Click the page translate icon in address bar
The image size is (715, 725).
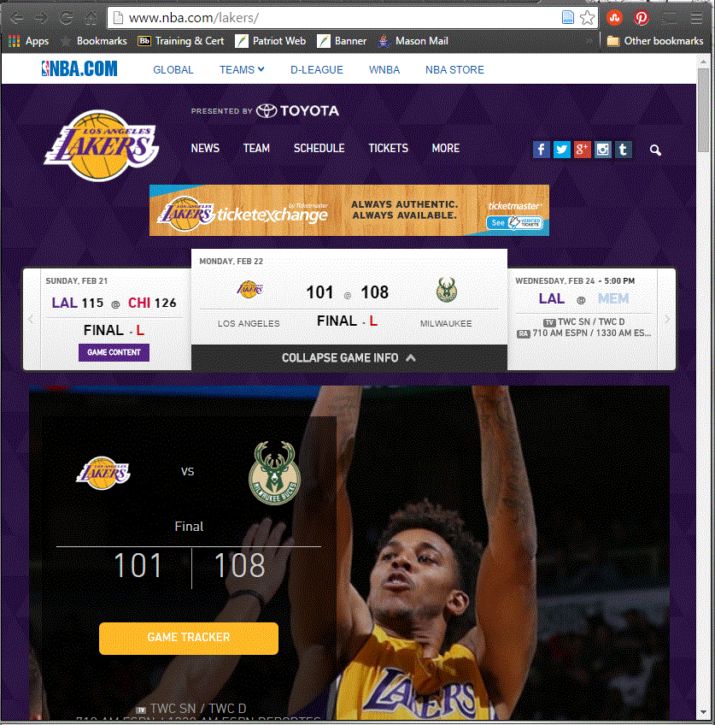568,18
